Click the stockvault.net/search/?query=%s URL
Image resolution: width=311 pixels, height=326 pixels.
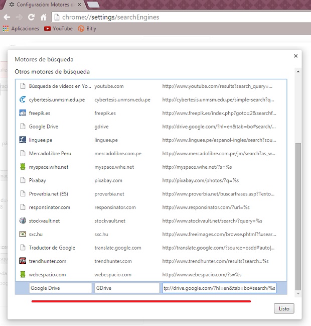pyautogui.click(x=212, y=221)
